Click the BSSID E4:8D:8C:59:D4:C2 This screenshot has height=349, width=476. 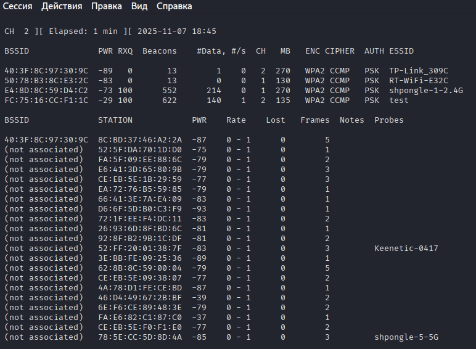[x=46, y=90]
